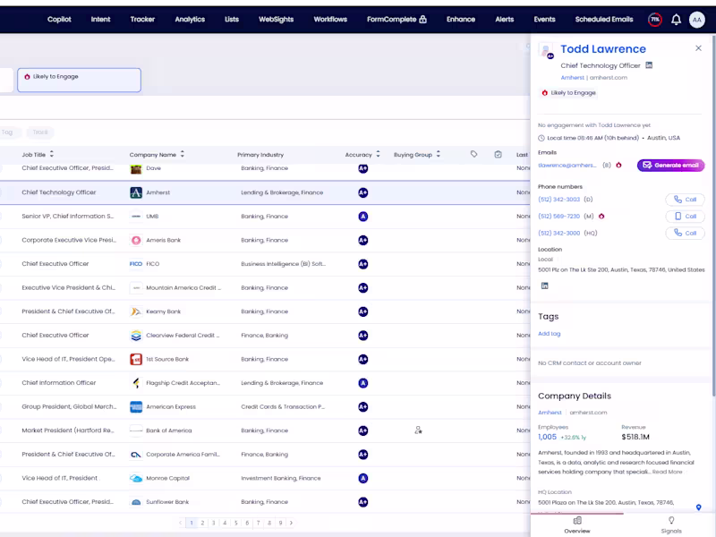
Task: Click the tag column header icon
Action: pyautogui.click(x=474, y=155)
